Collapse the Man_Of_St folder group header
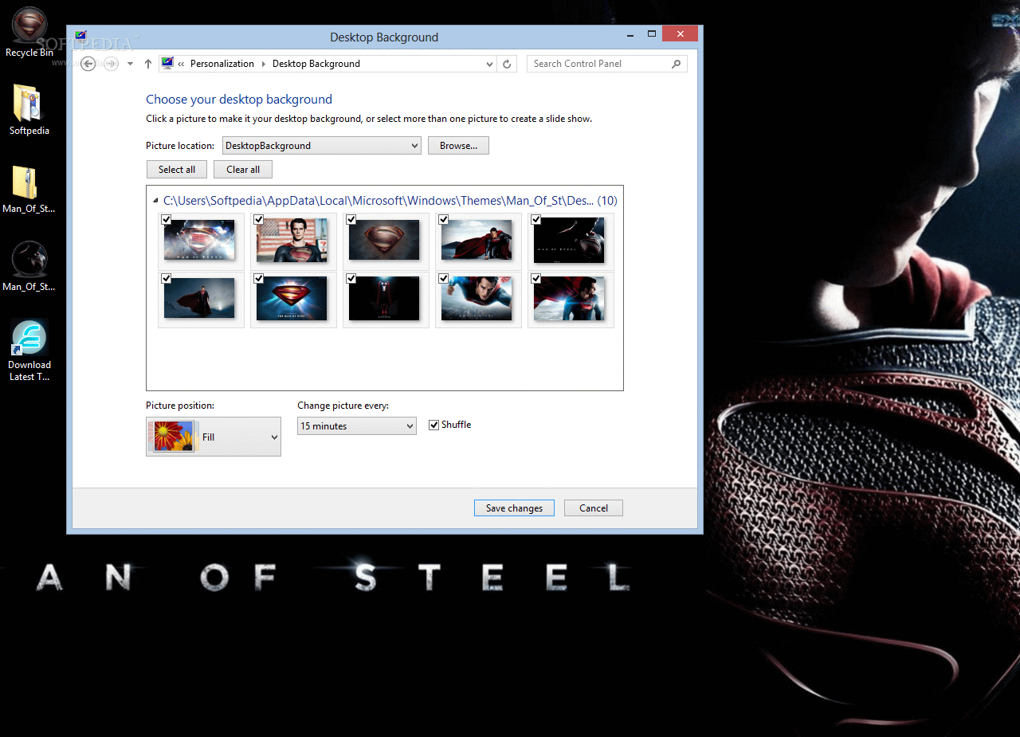Image resolution: width=1020 pixels, height=737 pixels. (x=155, y=201)
